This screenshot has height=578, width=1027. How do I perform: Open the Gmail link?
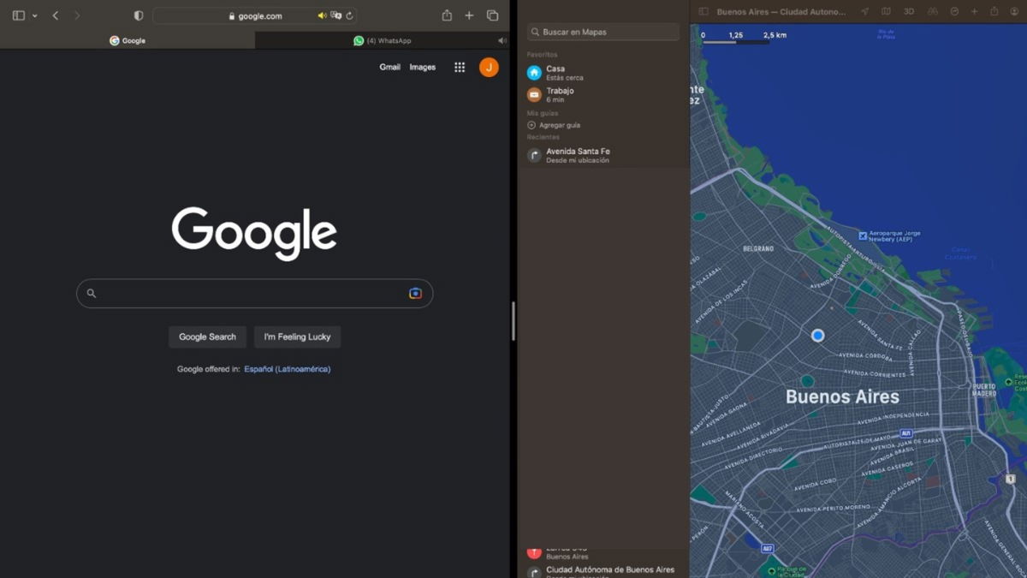[389, 67]
